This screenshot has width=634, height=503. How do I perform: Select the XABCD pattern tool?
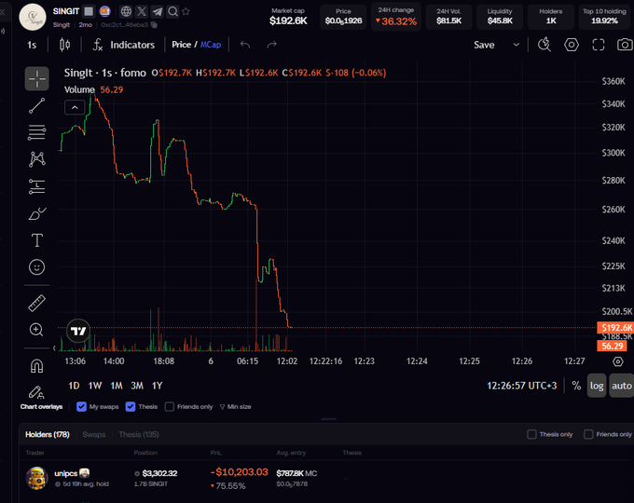click(36, 159)
